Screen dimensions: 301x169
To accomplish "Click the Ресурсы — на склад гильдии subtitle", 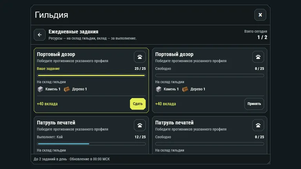I will pos(92,38).
